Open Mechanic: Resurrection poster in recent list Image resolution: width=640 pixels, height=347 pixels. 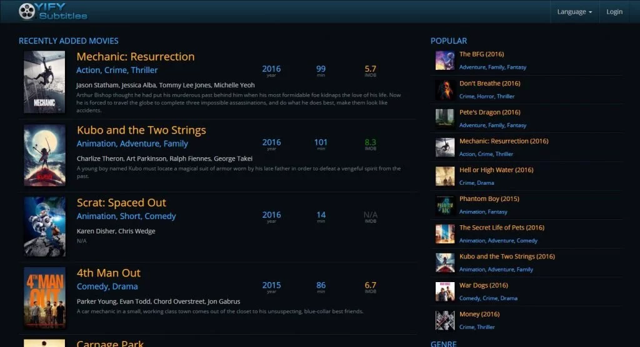pos(44,82)
